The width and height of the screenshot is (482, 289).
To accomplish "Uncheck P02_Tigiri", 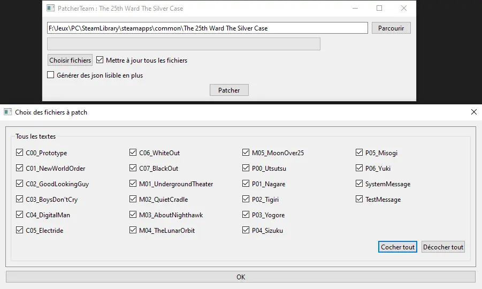I will [x=246, y=199].
